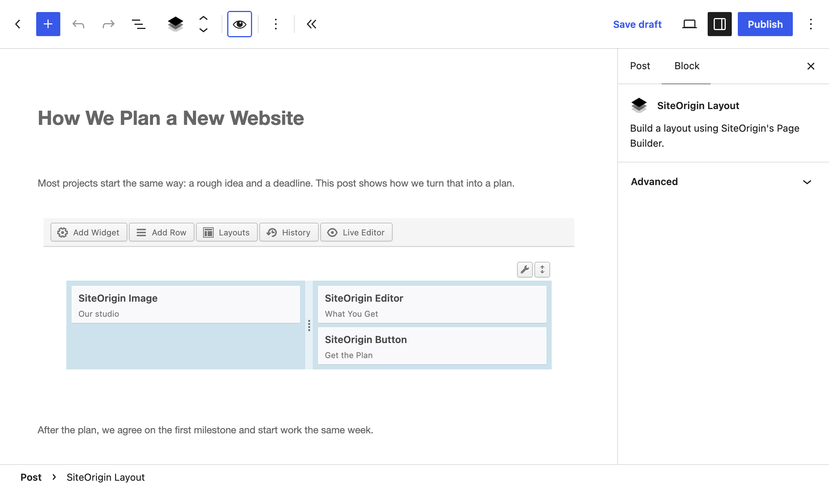Screen dimensions: 829x489
Task: Launch the Live Editor
Action: pyautogui.click(x=356, y=232)
